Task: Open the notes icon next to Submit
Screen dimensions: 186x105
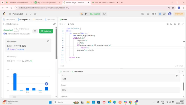Action: click(x=104, y=14)
